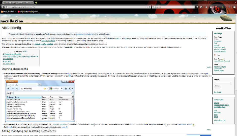This screenshot has width=237, height=136.
Task: Follow the technical limitations link
Action: click(84, 34)
